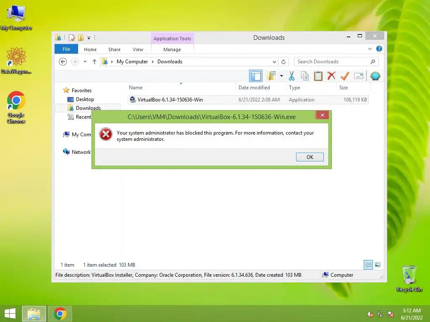Click the folder options toolbar icon
Viewport: 430px width, 322px height.
coord(272,76)
